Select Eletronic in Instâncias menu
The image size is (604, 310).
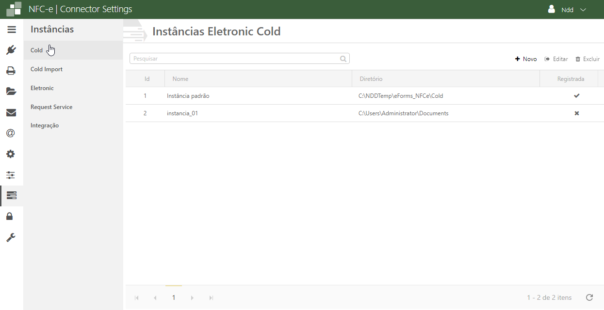pyautogui.click(x=42, y=88)
